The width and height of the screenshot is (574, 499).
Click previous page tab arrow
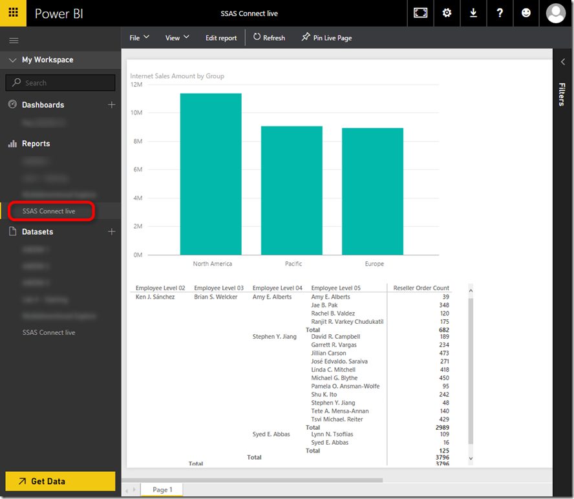point(127,490)
